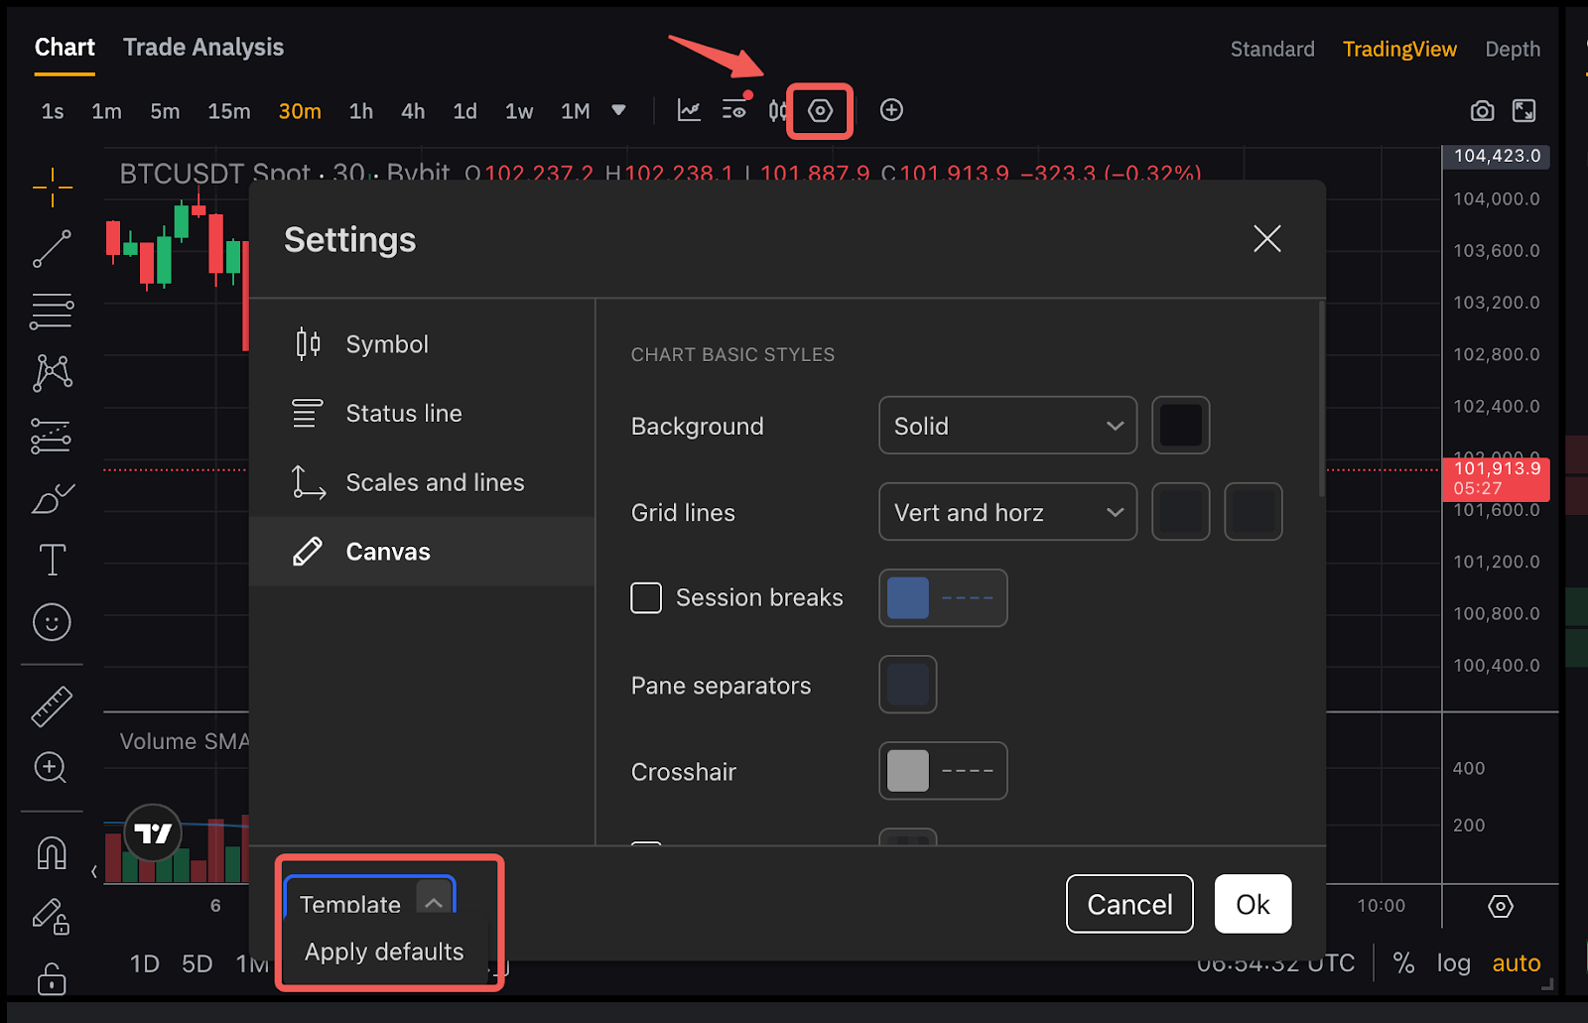Open the Crosshair color swatch
Viewport: 1588px width, 1023px height.
point(908,771)
